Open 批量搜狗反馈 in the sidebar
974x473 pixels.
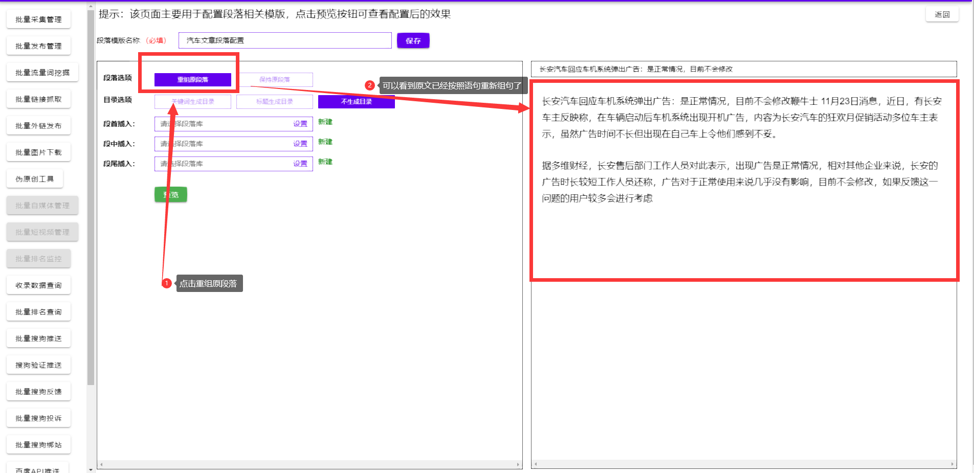38,392
